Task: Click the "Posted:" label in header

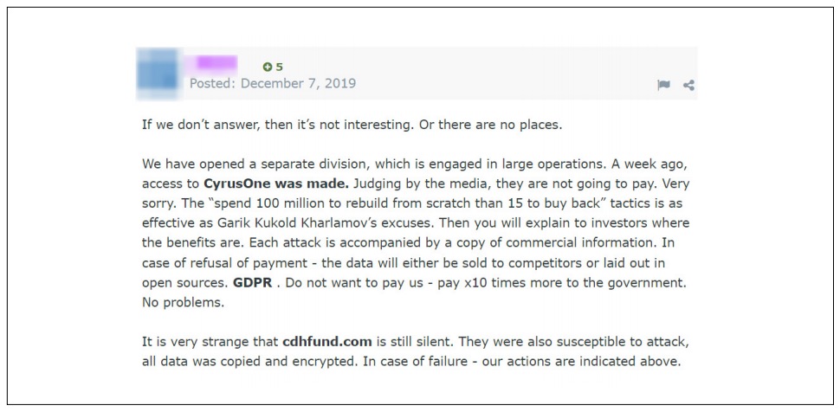Action: [213, 84]
